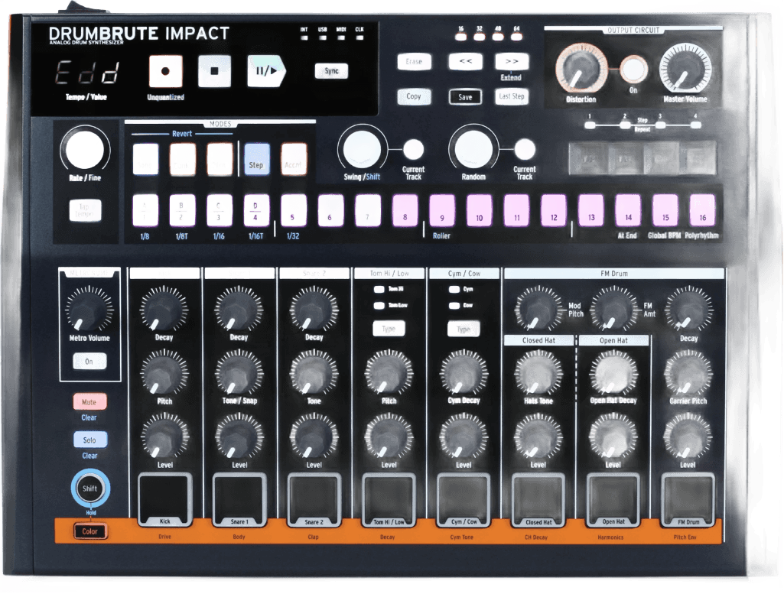Image resolution: width=784 pixels, height=594 pixels.
Task: Click the Swing / Shift knob
Action: 362,149
